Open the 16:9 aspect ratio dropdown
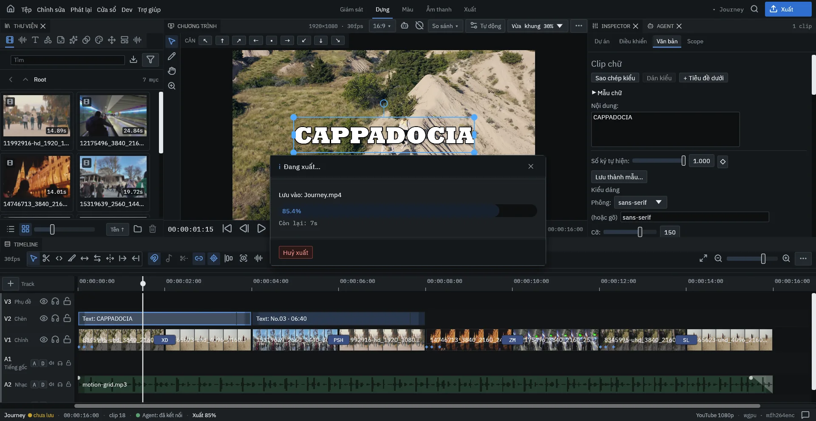This screenshot has height=421, width=816. (x=382, y=26)
